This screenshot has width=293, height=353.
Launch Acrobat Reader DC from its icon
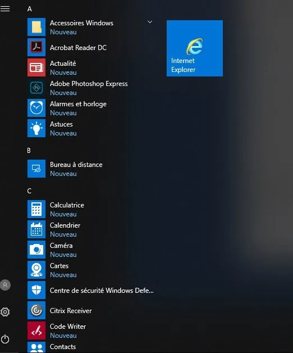tap(36, 47)
